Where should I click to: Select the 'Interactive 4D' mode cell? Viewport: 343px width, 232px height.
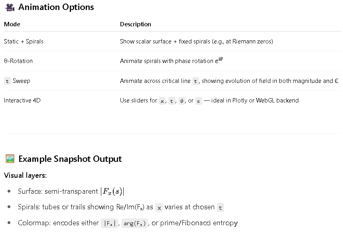(x=22, y=100)
